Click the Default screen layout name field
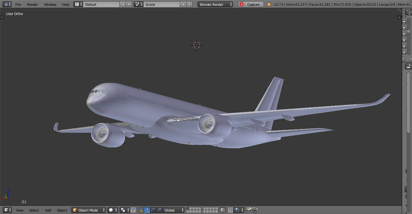412x214 pixels. point(101,4)
